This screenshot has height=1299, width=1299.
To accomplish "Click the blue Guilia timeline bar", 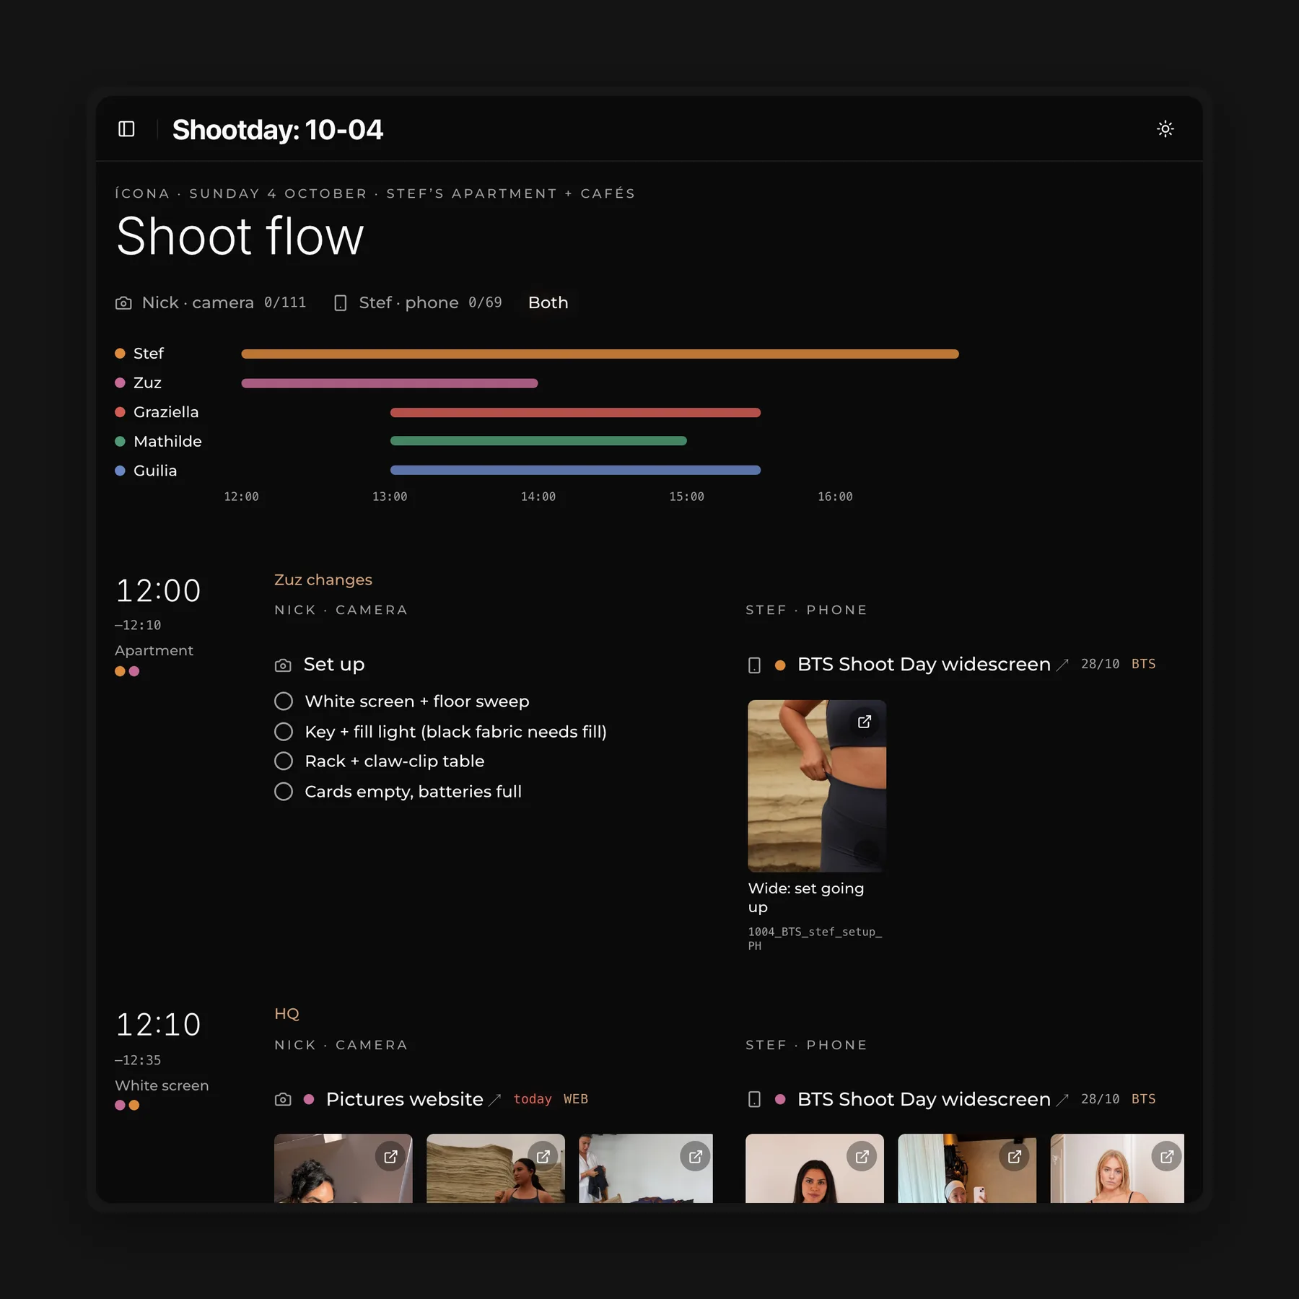I will pyautogui.click(x=575, y=471).
